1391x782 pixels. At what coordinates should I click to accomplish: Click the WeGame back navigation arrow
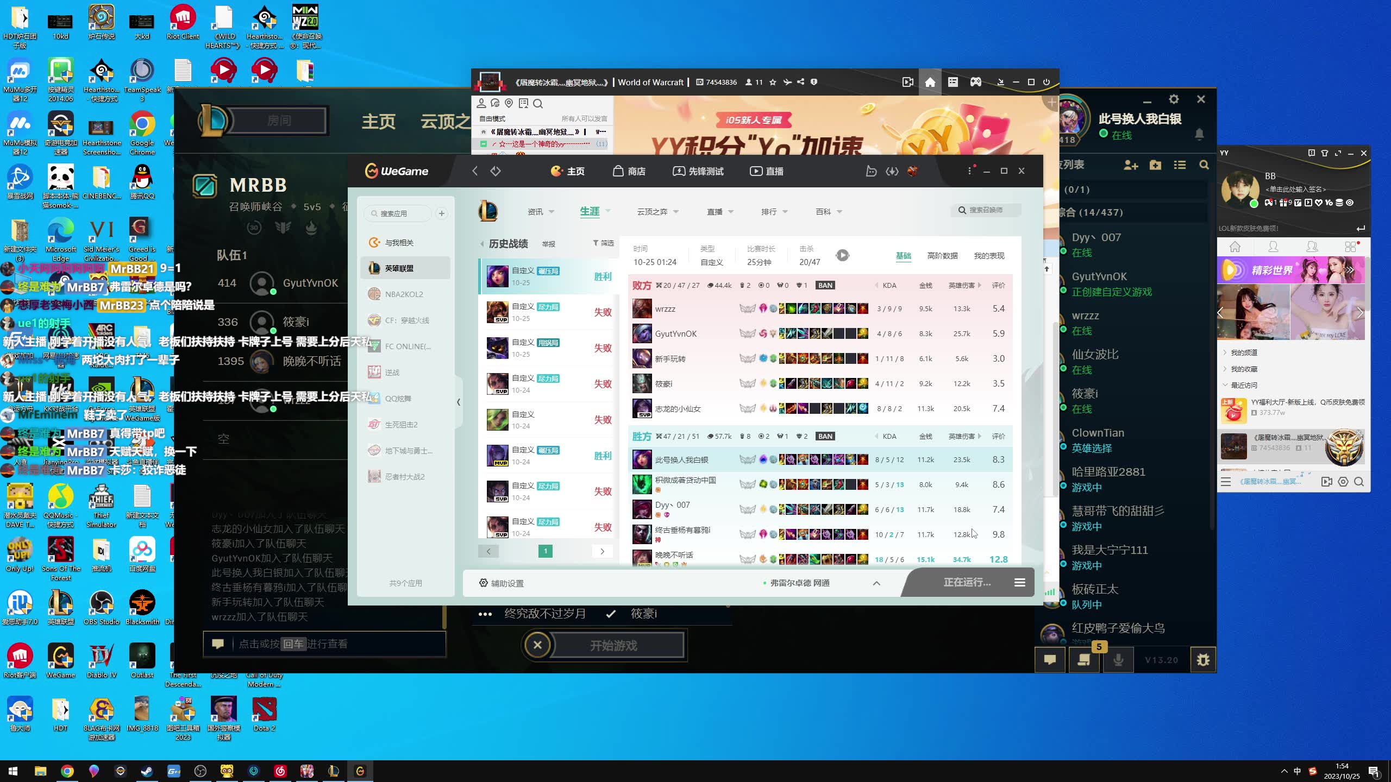(x=475, y=171)
